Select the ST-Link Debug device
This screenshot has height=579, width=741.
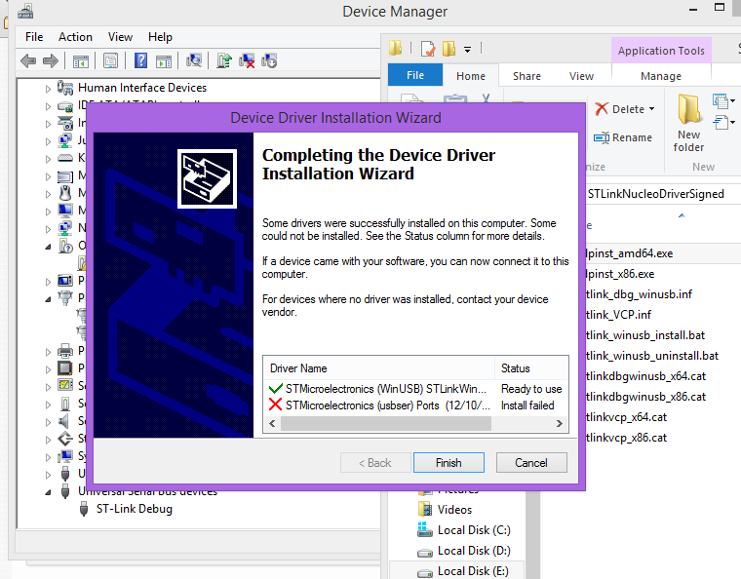pos(134,509)
